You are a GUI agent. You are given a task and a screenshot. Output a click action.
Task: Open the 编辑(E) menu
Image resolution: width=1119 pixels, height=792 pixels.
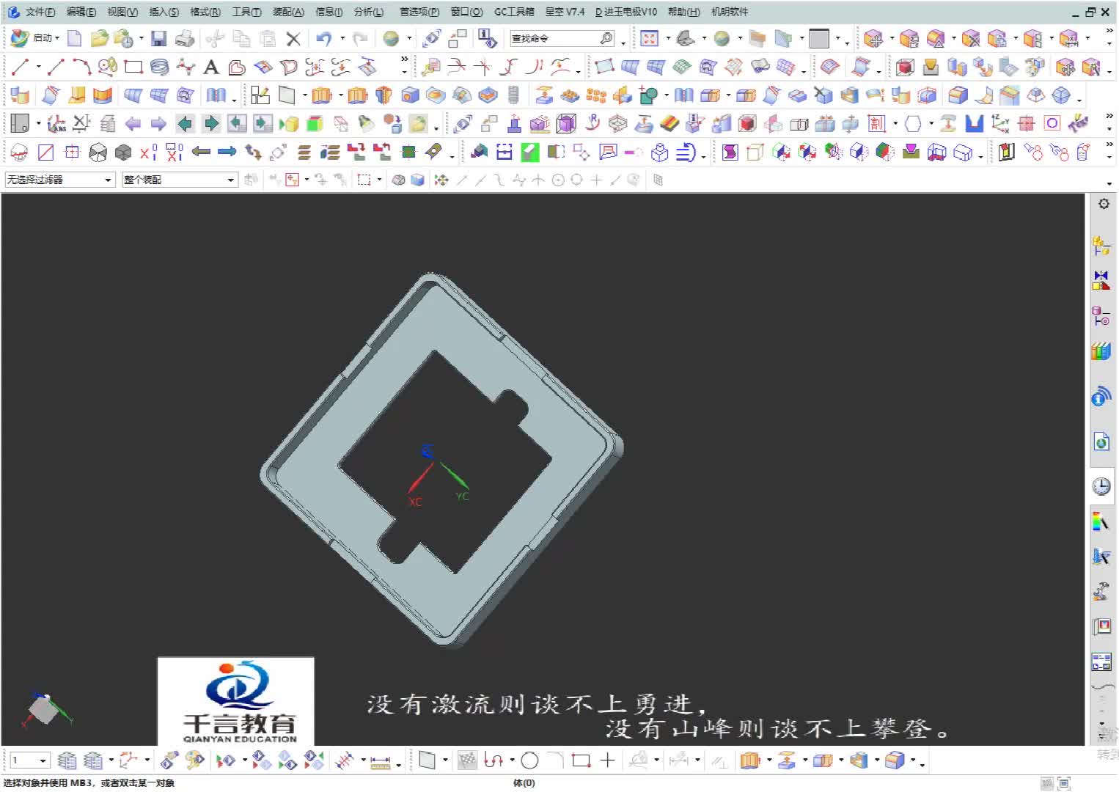[81, 12]
